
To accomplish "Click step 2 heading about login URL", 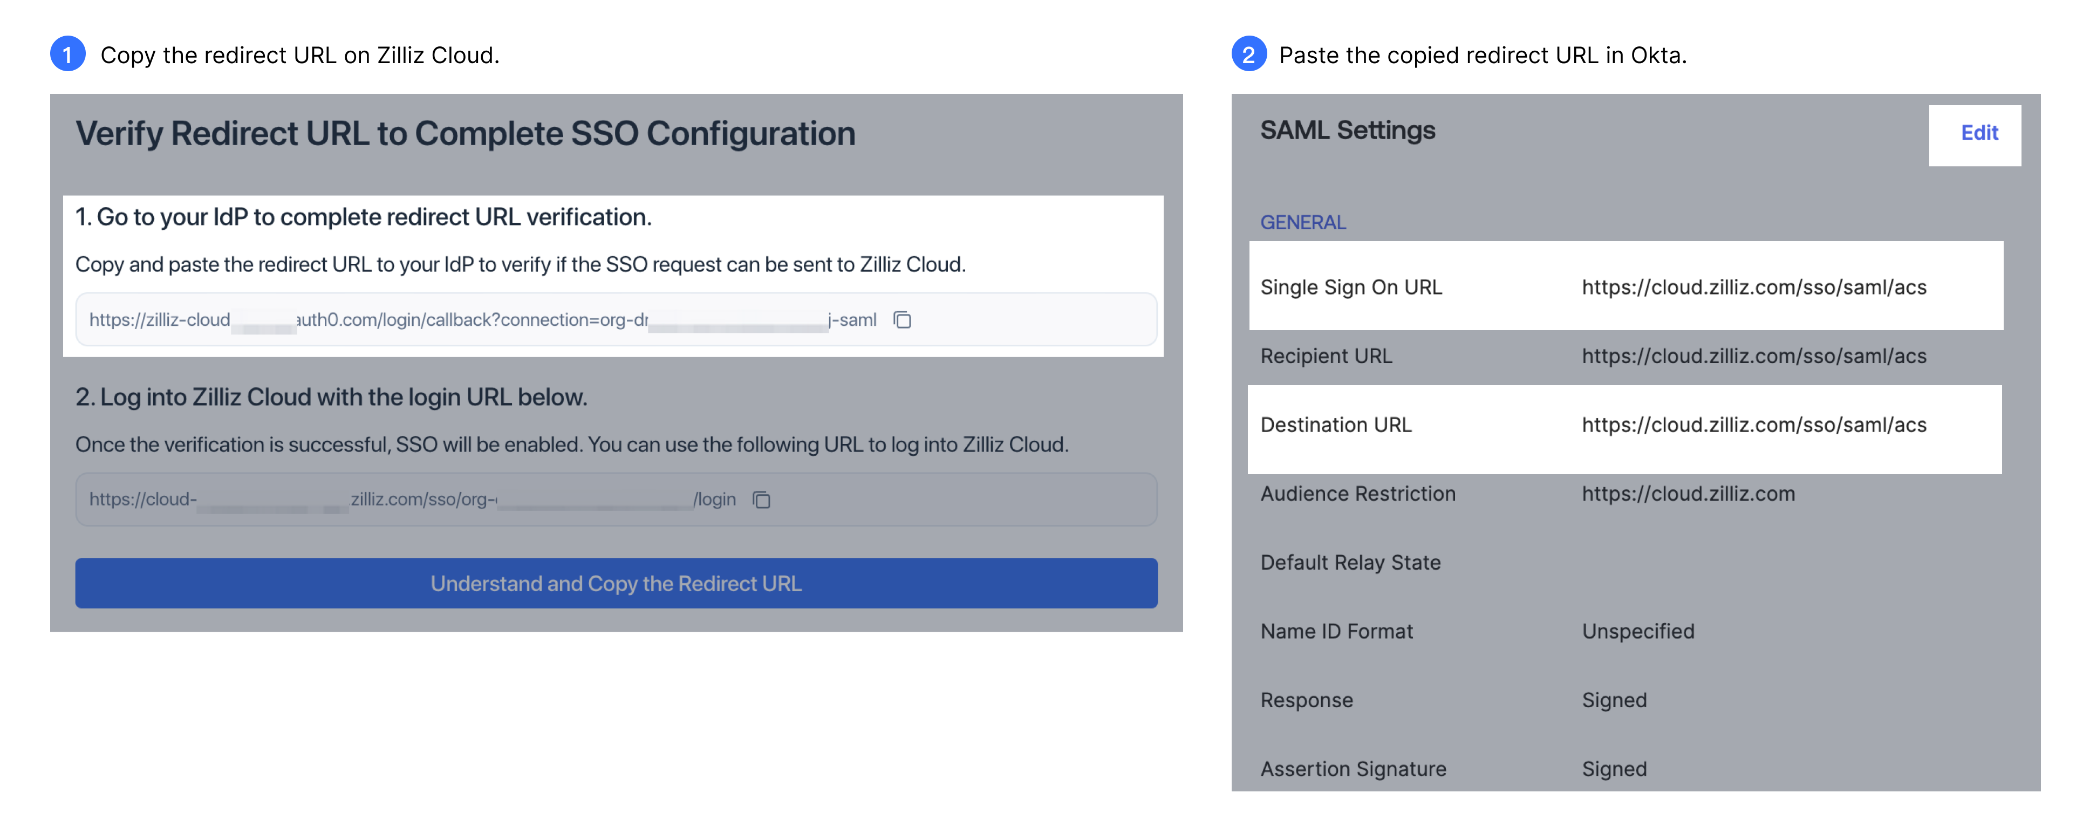I will coord(331,397).
